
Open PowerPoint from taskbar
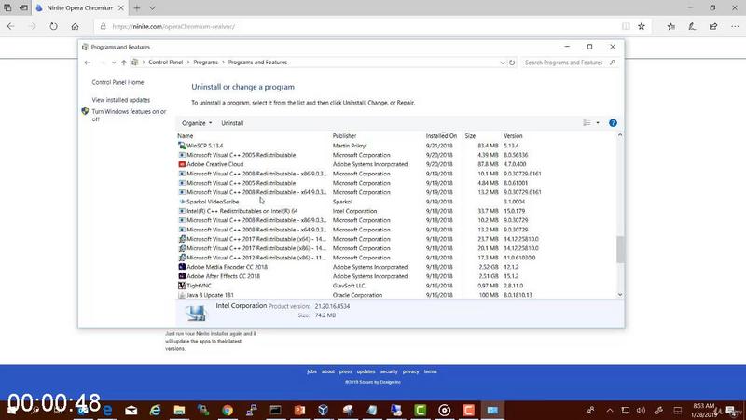pyautogui.click(x=299, y=410)
